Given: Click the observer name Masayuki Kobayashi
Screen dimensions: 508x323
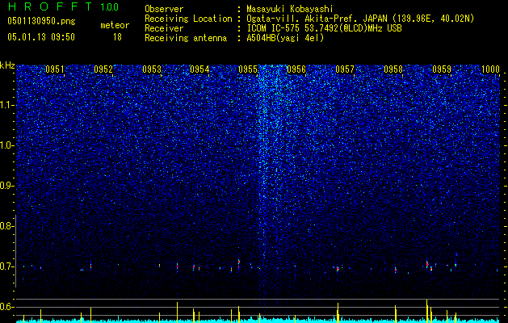Looking at the screenshot, I should point(290,9).
